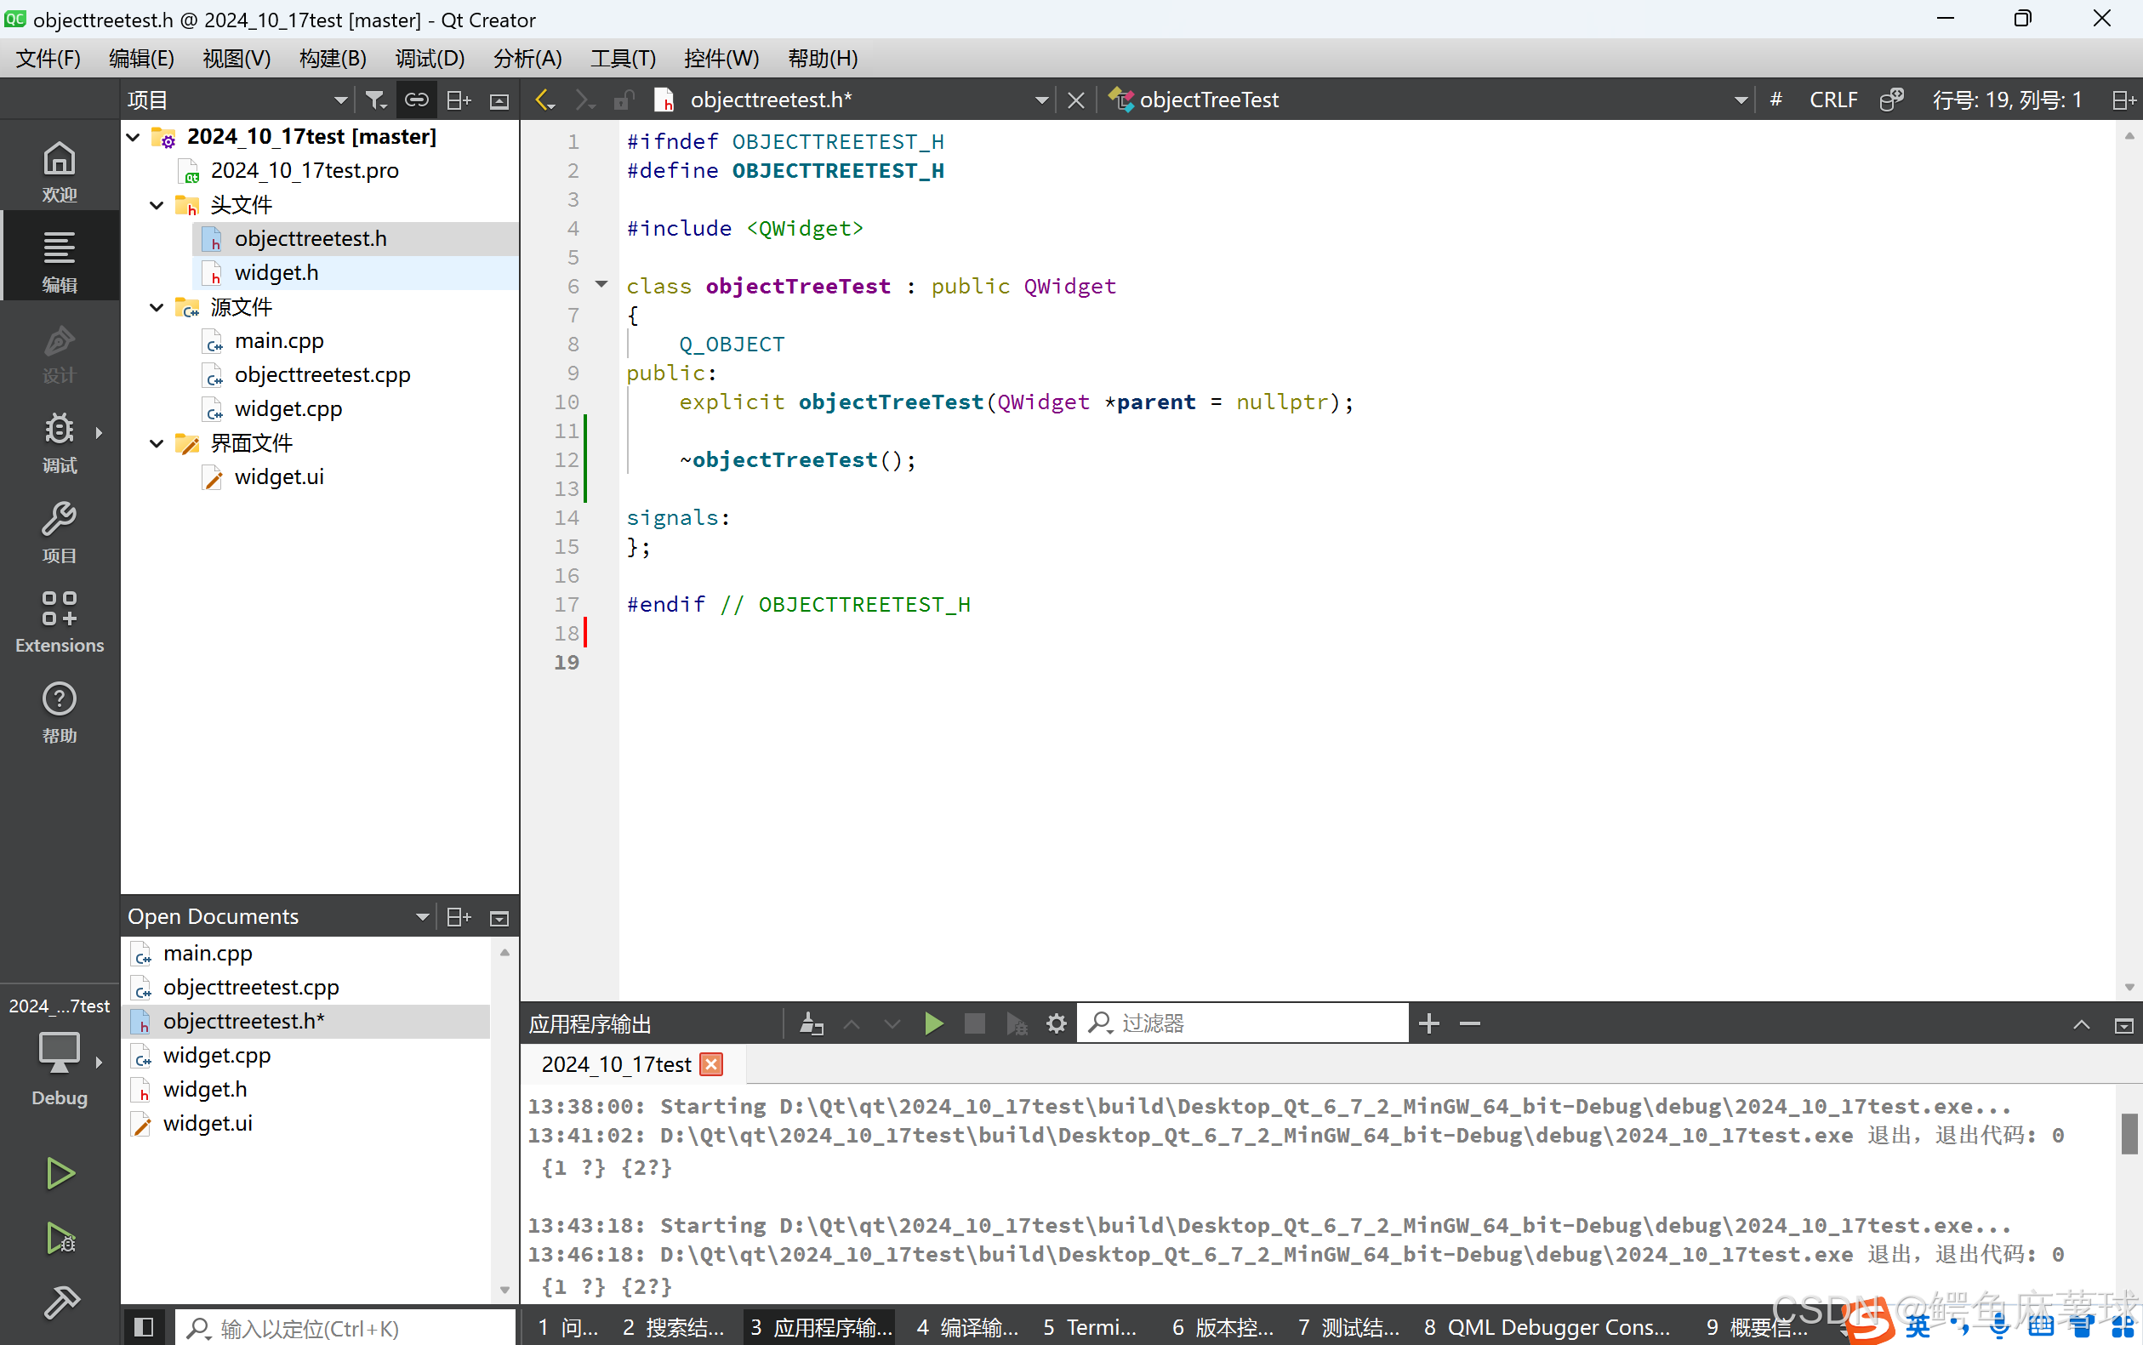Screen dimensions: 2143x1345
Task: Click the line and column indicator
Action: 2007,100
